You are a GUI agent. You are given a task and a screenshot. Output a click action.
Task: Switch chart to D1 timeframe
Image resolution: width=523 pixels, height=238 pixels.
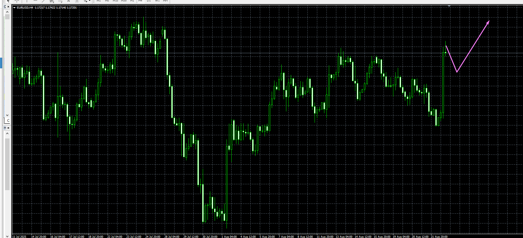[149, 1]
